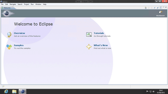Click 'Find out what is new' text

[102, 48]
